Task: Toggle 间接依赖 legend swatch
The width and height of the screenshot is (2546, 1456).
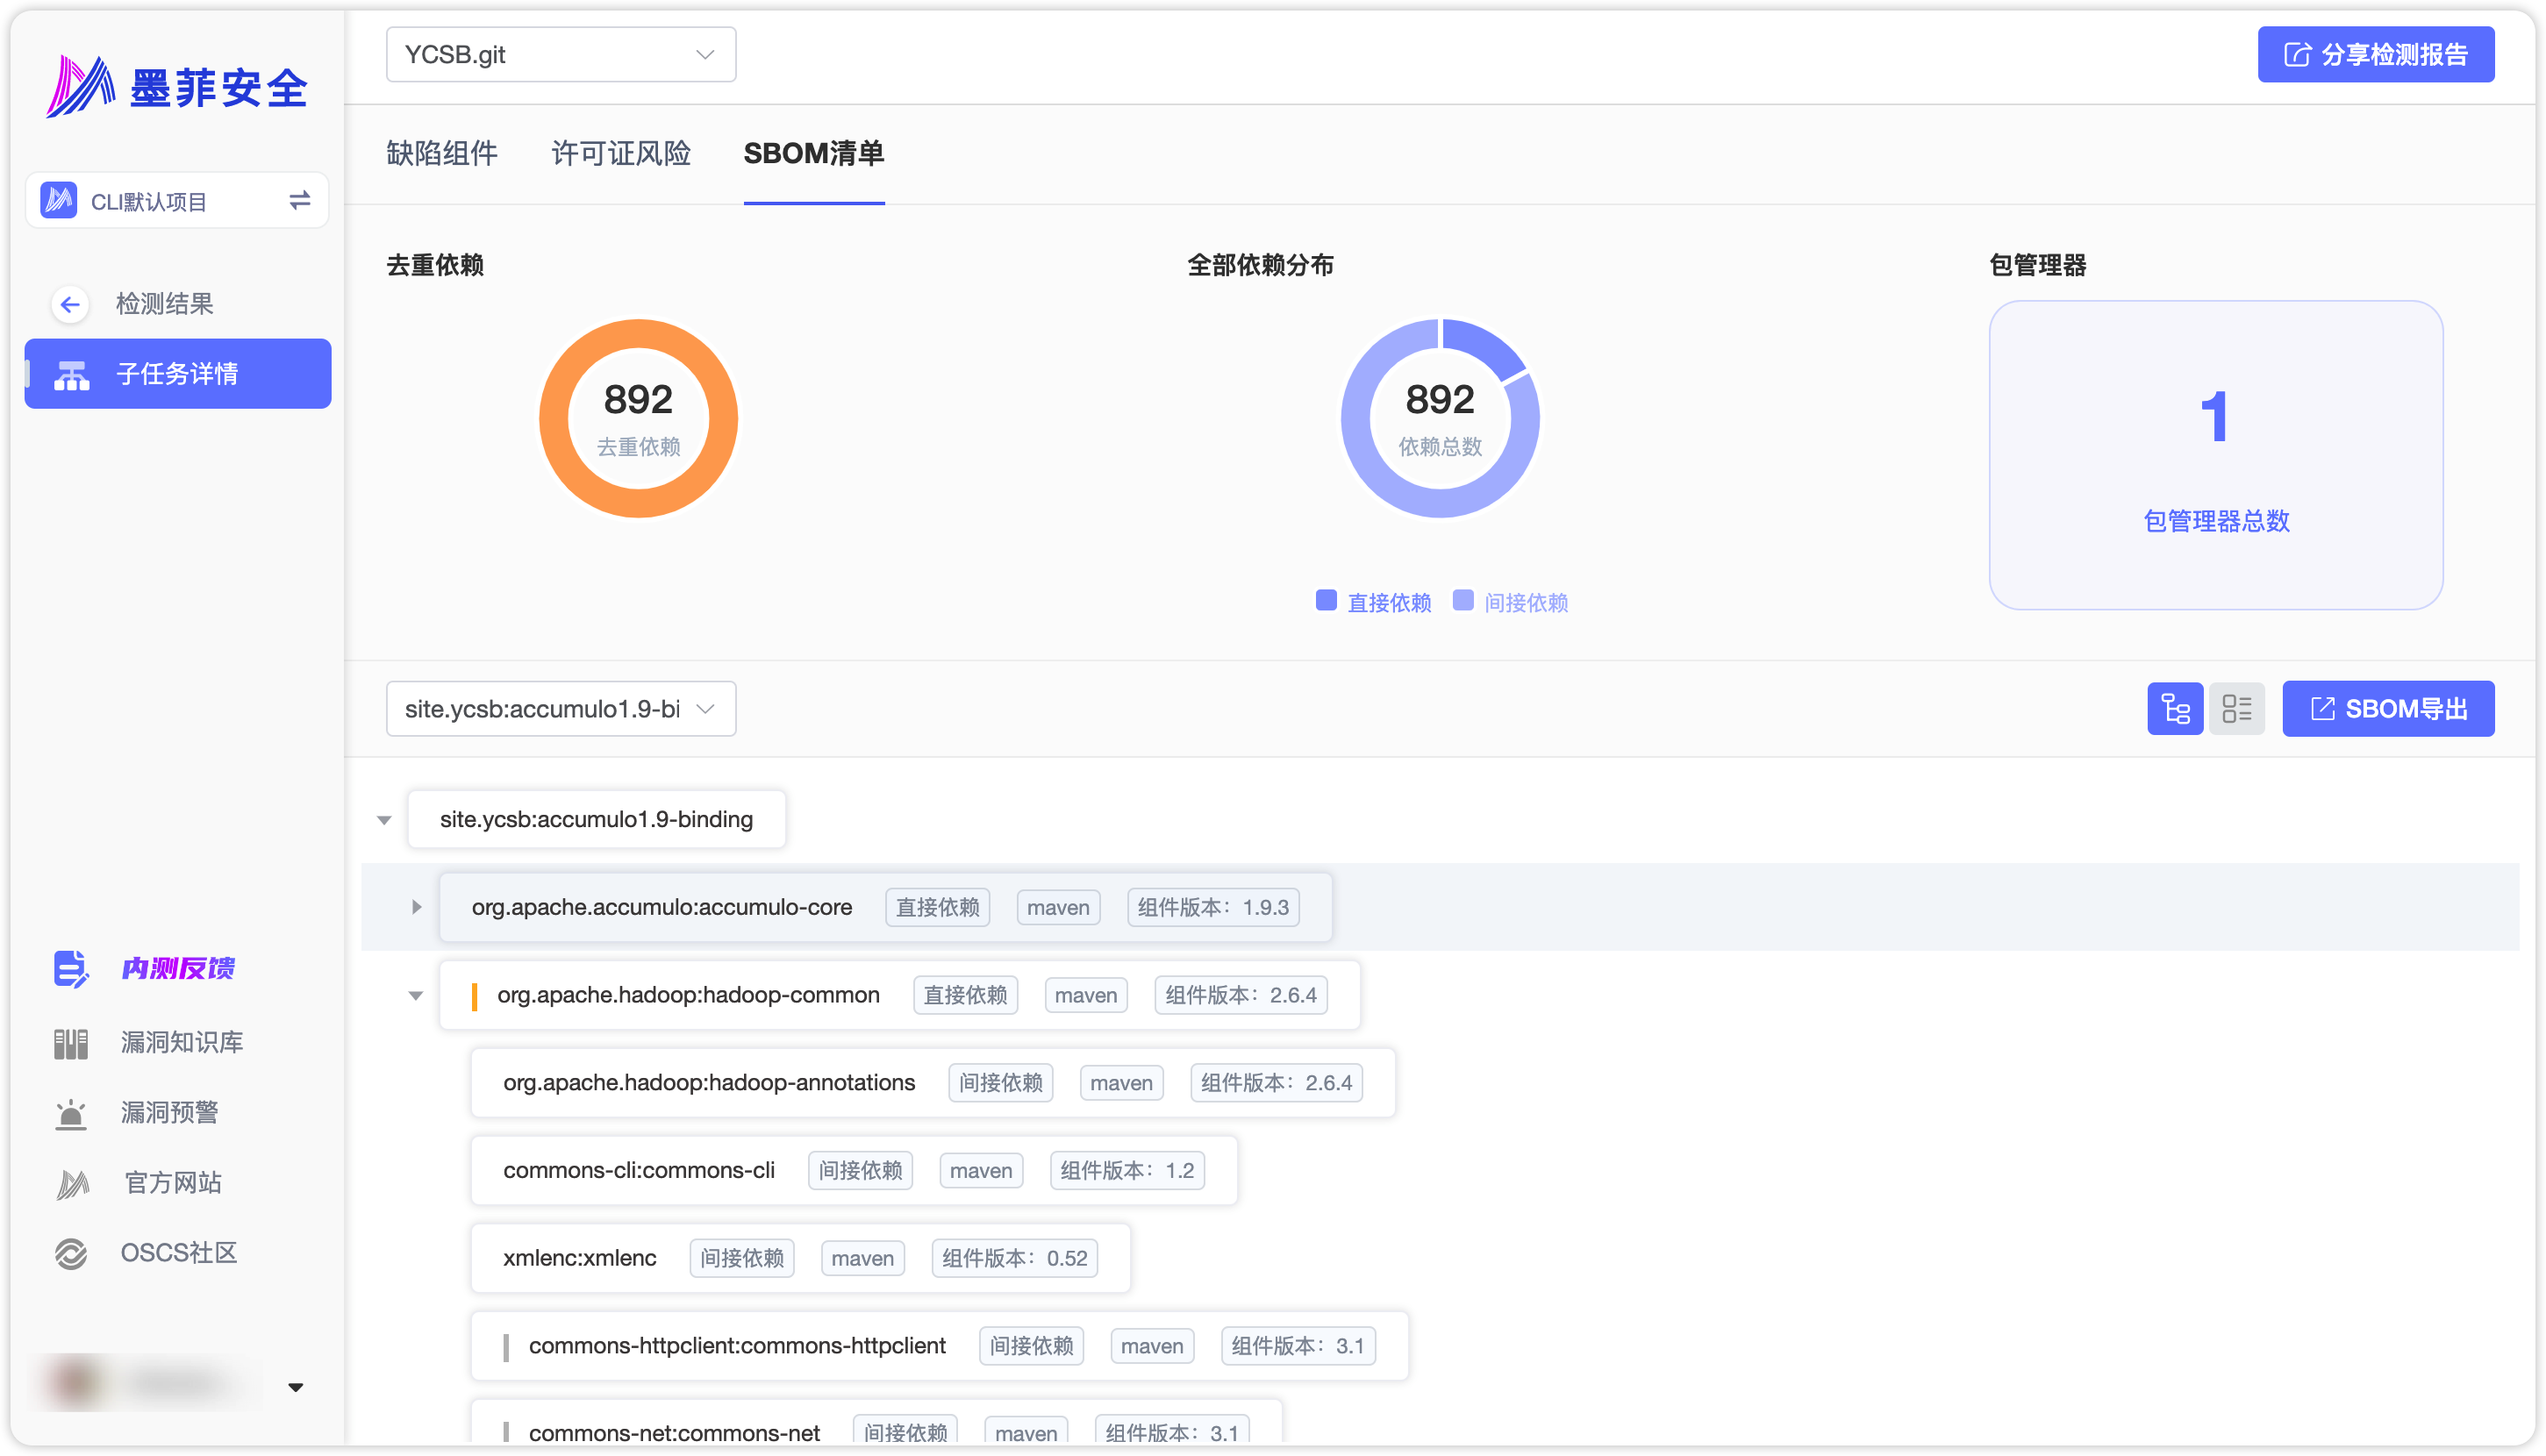Action: pos(1463,601)
